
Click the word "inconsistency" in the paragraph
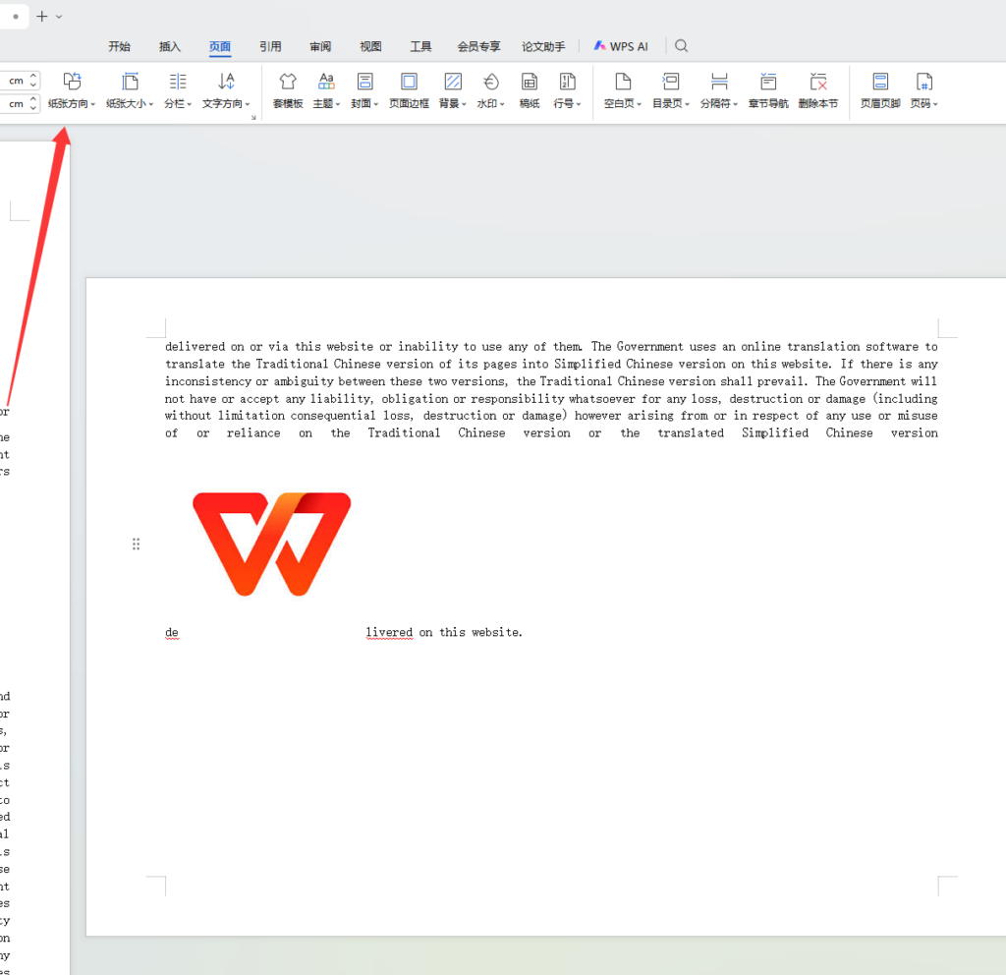pos(208,381)
